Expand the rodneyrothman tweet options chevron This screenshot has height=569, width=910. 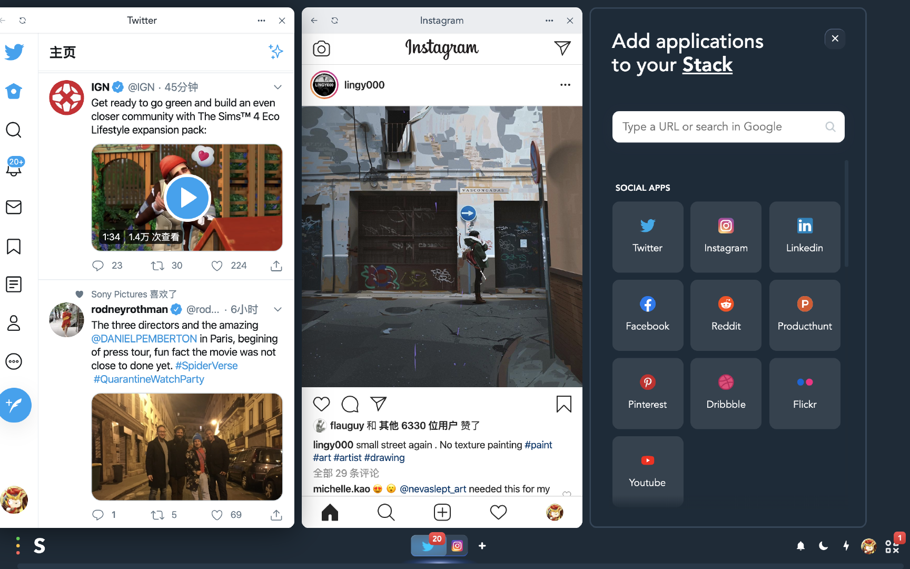278,309
